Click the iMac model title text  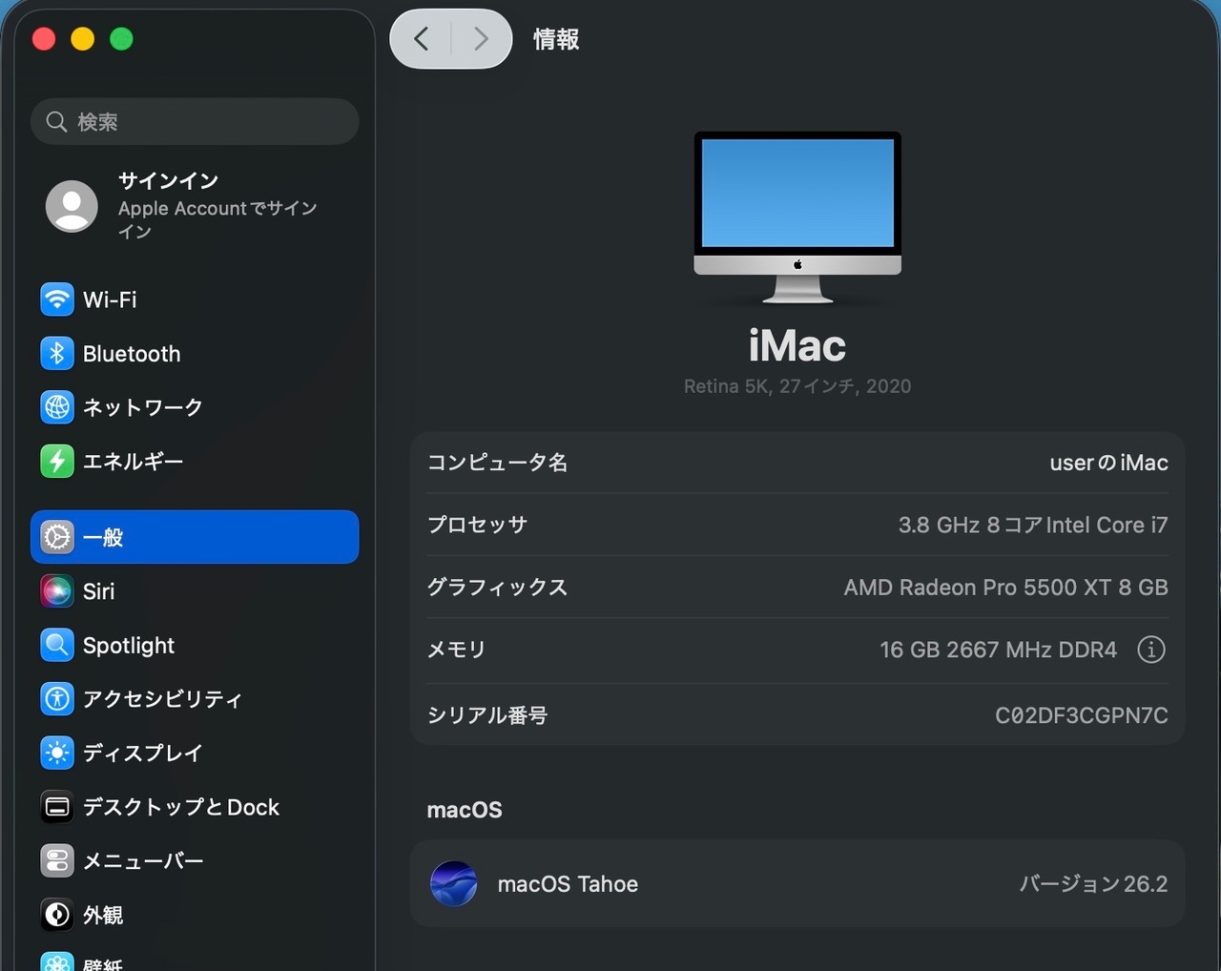click(797, 345)
